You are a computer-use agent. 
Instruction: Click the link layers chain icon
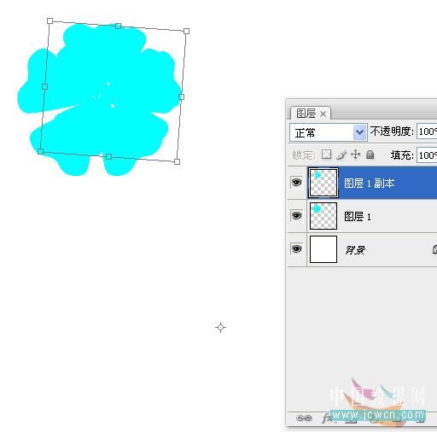pyautogui.click(x=304, y=417)
